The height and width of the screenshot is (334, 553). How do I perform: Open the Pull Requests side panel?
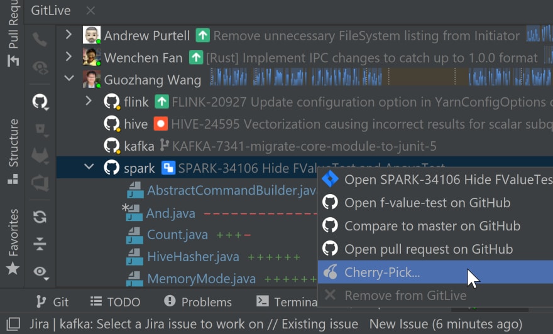pos(13,33)
